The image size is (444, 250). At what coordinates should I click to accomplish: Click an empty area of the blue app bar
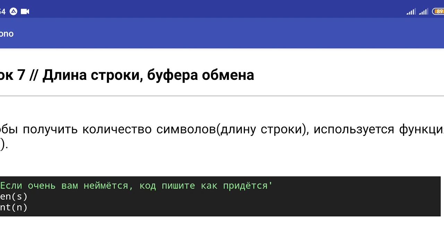tap(222, 34)
